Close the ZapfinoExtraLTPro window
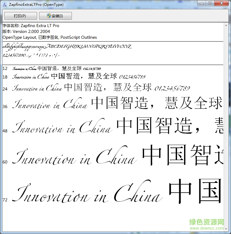 221,3
